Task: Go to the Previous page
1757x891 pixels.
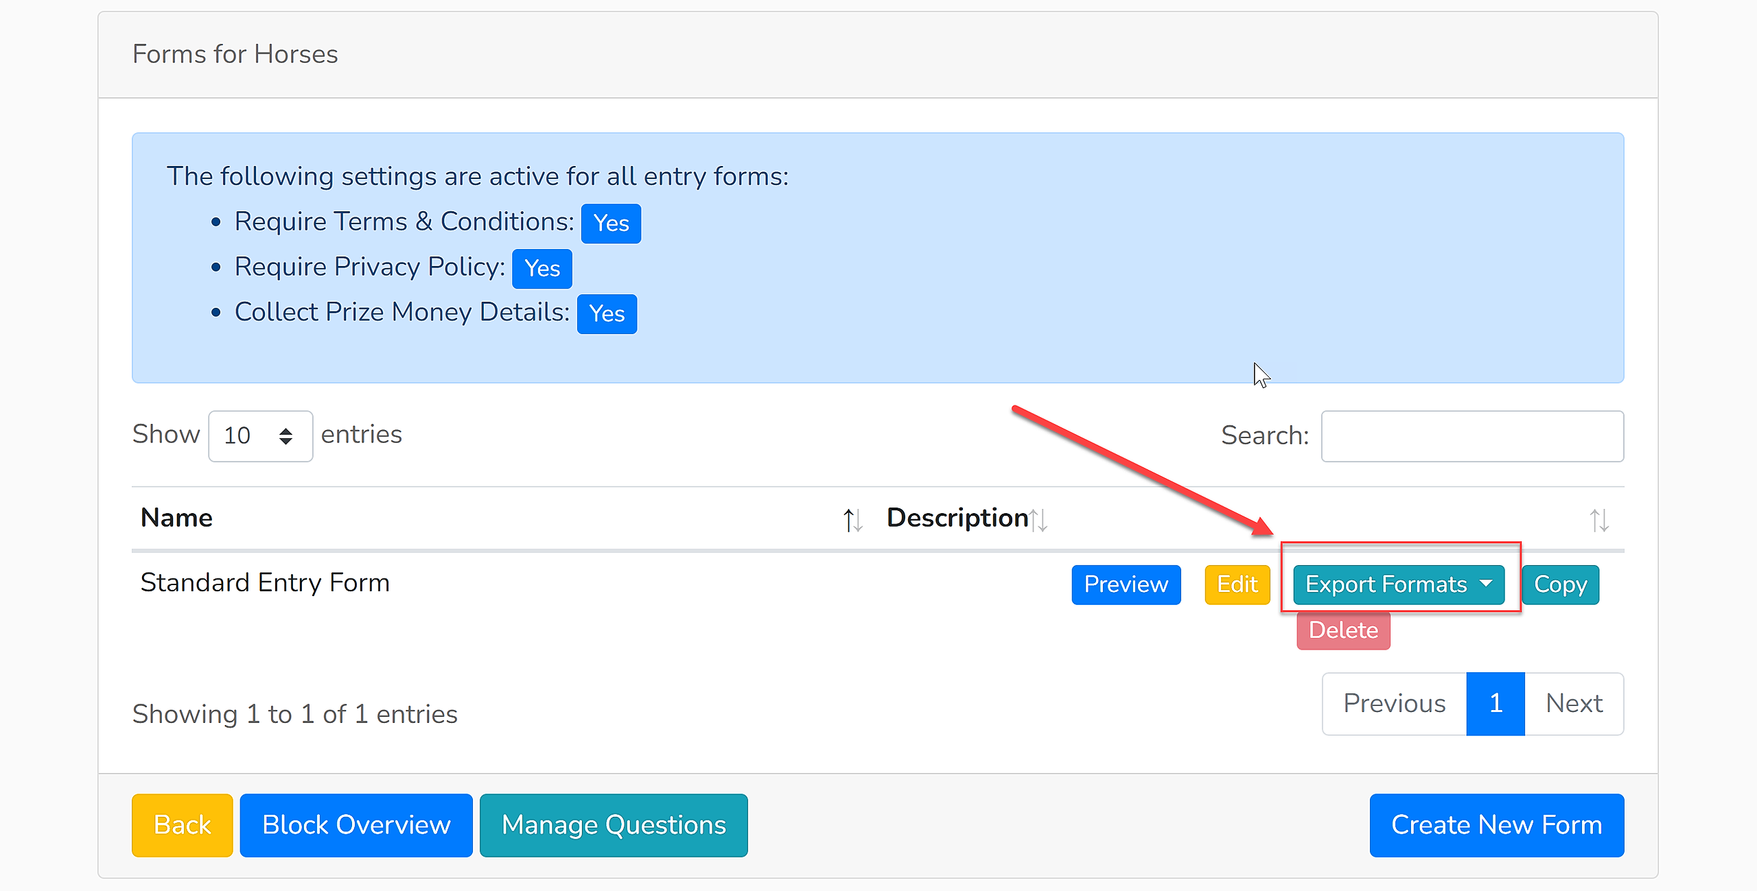Action: (x=1395, y=704)
